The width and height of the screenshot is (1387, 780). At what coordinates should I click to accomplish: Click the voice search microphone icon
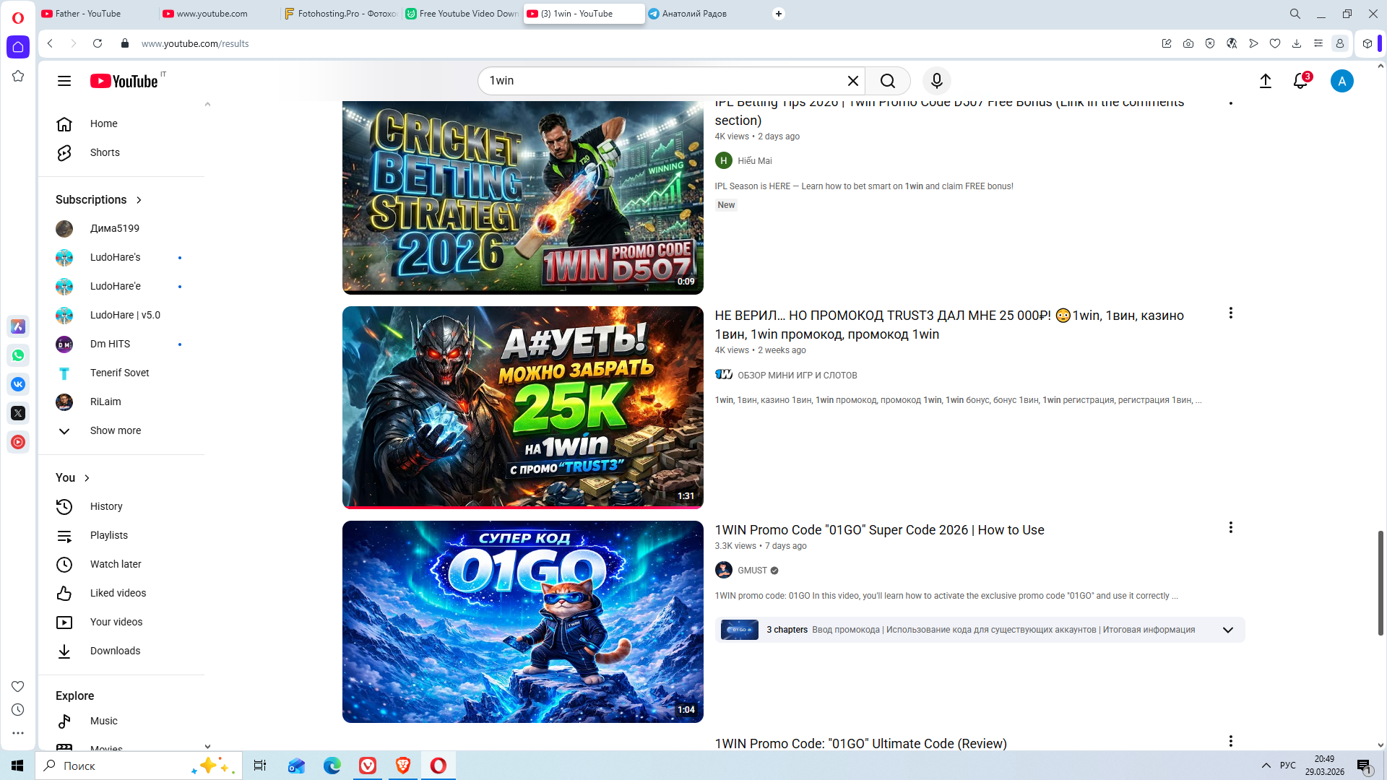click(x=936, y=81)
